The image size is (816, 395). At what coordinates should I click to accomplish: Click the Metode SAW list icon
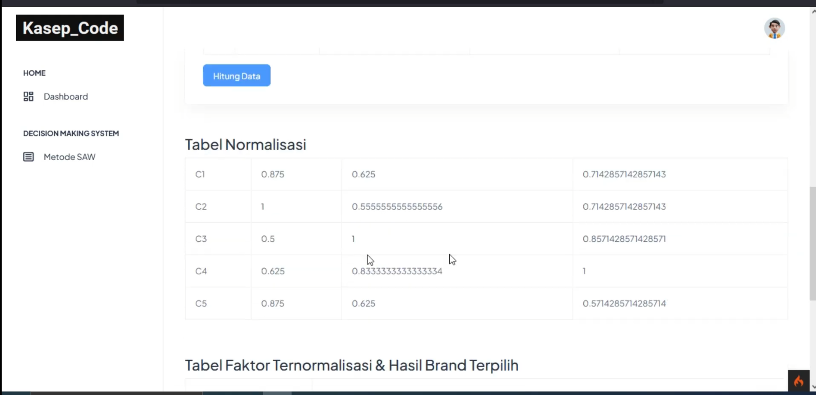coord(28,157)
